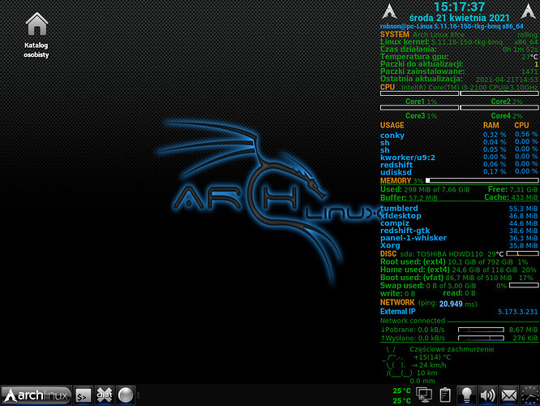
Task: Click the Core4 usage label
Action: pyautogui.click(x=507, y=116)
